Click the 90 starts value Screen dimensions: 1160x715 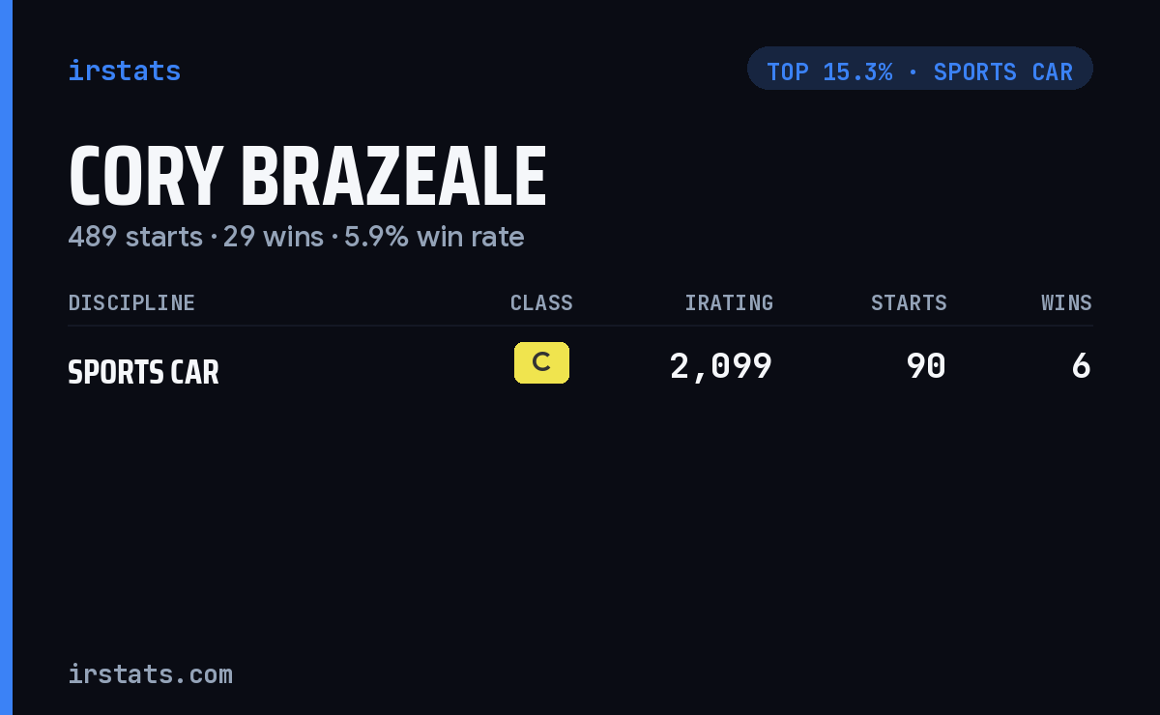(926, 366)
